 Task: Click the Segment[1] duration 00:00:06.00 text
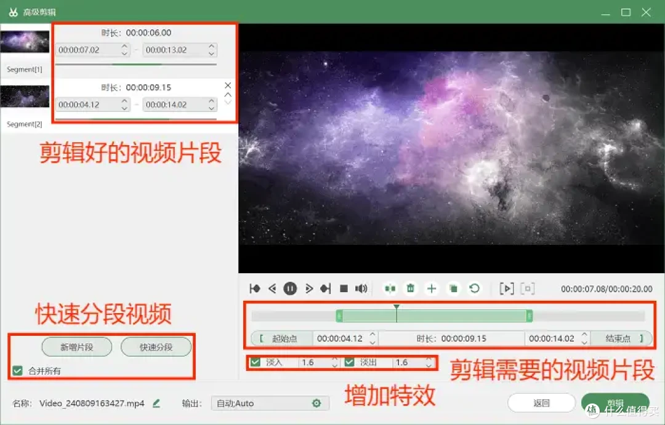tap(148, 33)
